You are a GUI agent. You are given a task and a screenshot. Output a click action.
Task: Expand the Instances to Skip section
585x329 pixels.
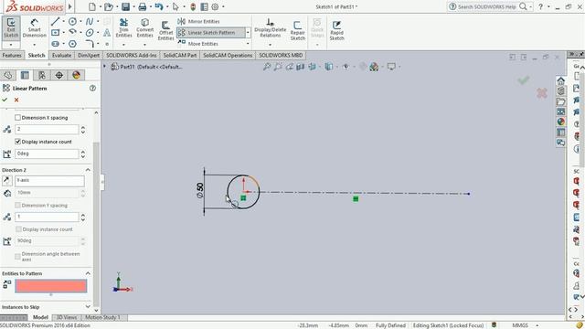point(88,307)
